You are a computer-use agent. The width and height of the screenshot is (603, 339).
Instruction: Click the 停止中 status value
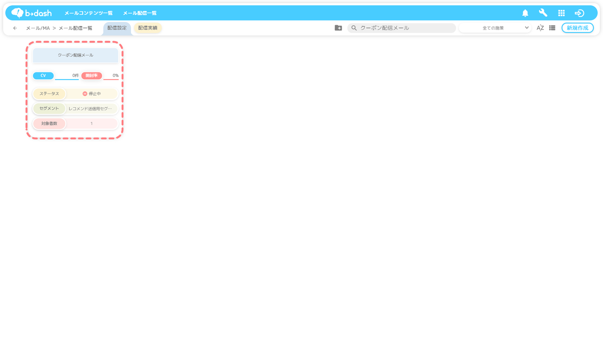95,94
